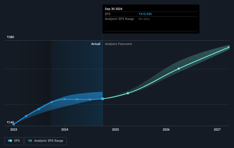The width and height of the screenshot is (234, 148).
Task: Click the 'Analysts' EPS Range' tooltip row label
Action: click(x=119, y=19)
